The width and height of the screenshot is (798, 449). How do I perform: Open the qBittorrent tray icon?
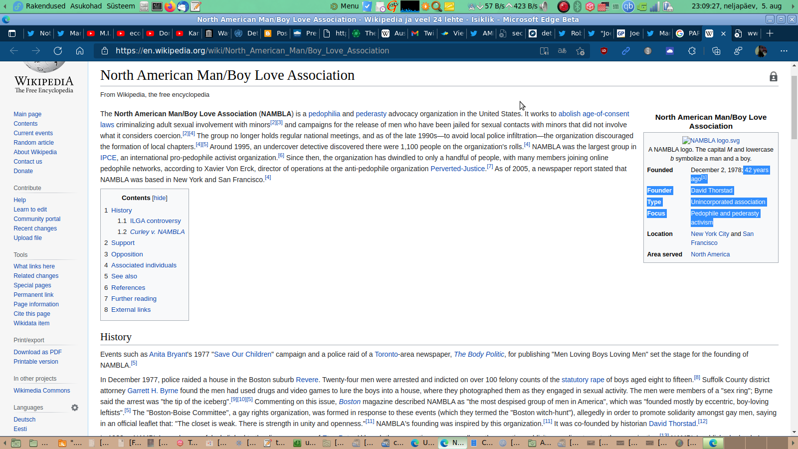tap(628, 6)
